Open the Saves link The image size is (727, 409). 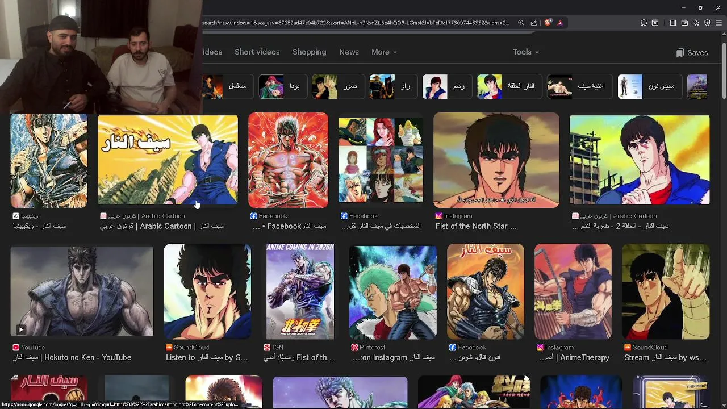coord(692,53)
